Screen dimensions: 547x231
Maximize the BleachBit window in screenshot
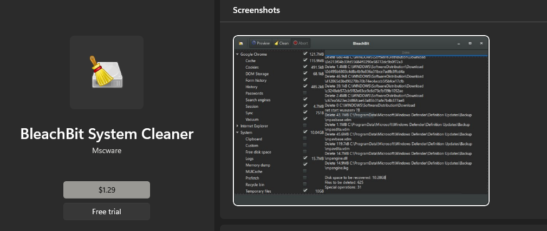click(470, 44)
